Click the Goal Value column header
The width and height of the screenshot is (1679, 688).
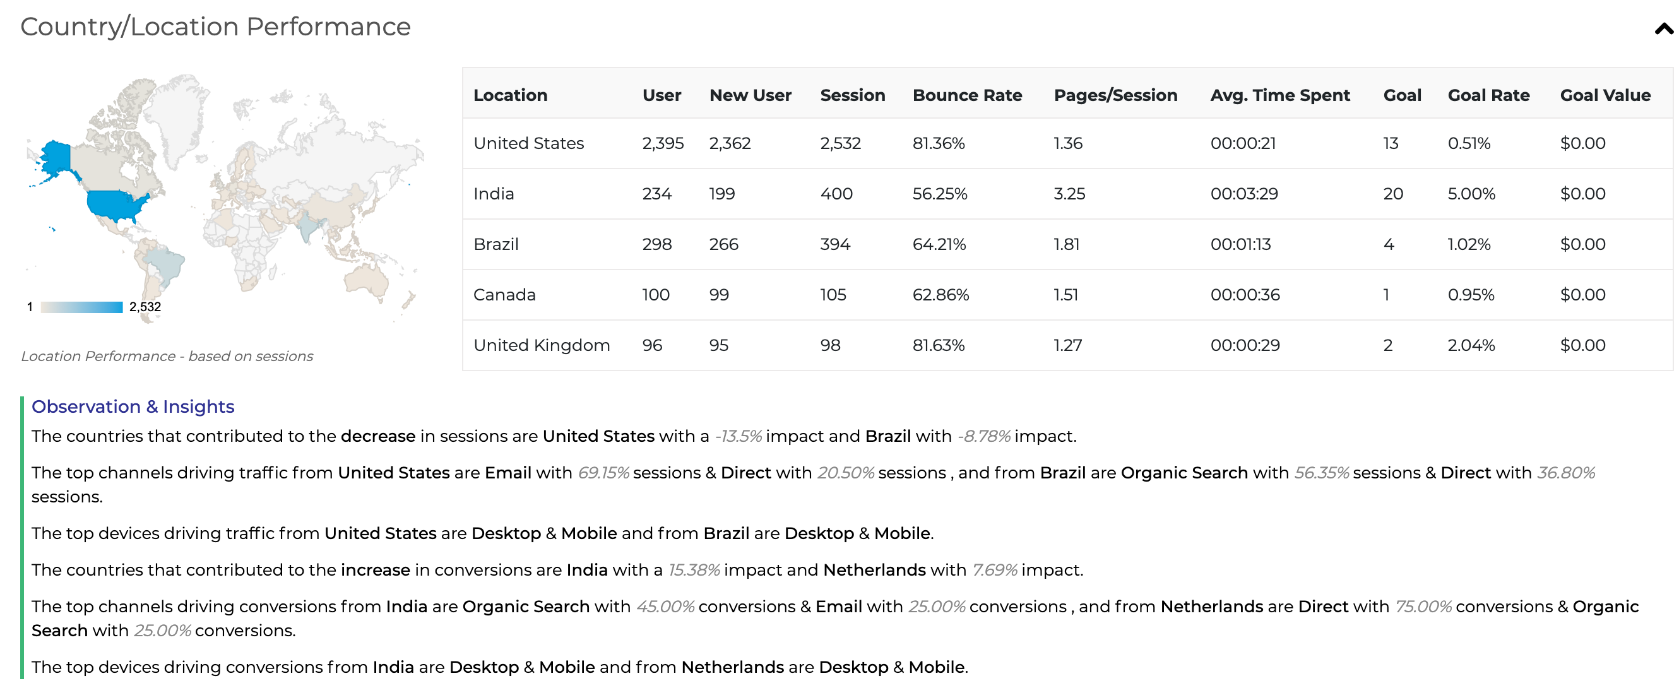tap(1605, 95)
